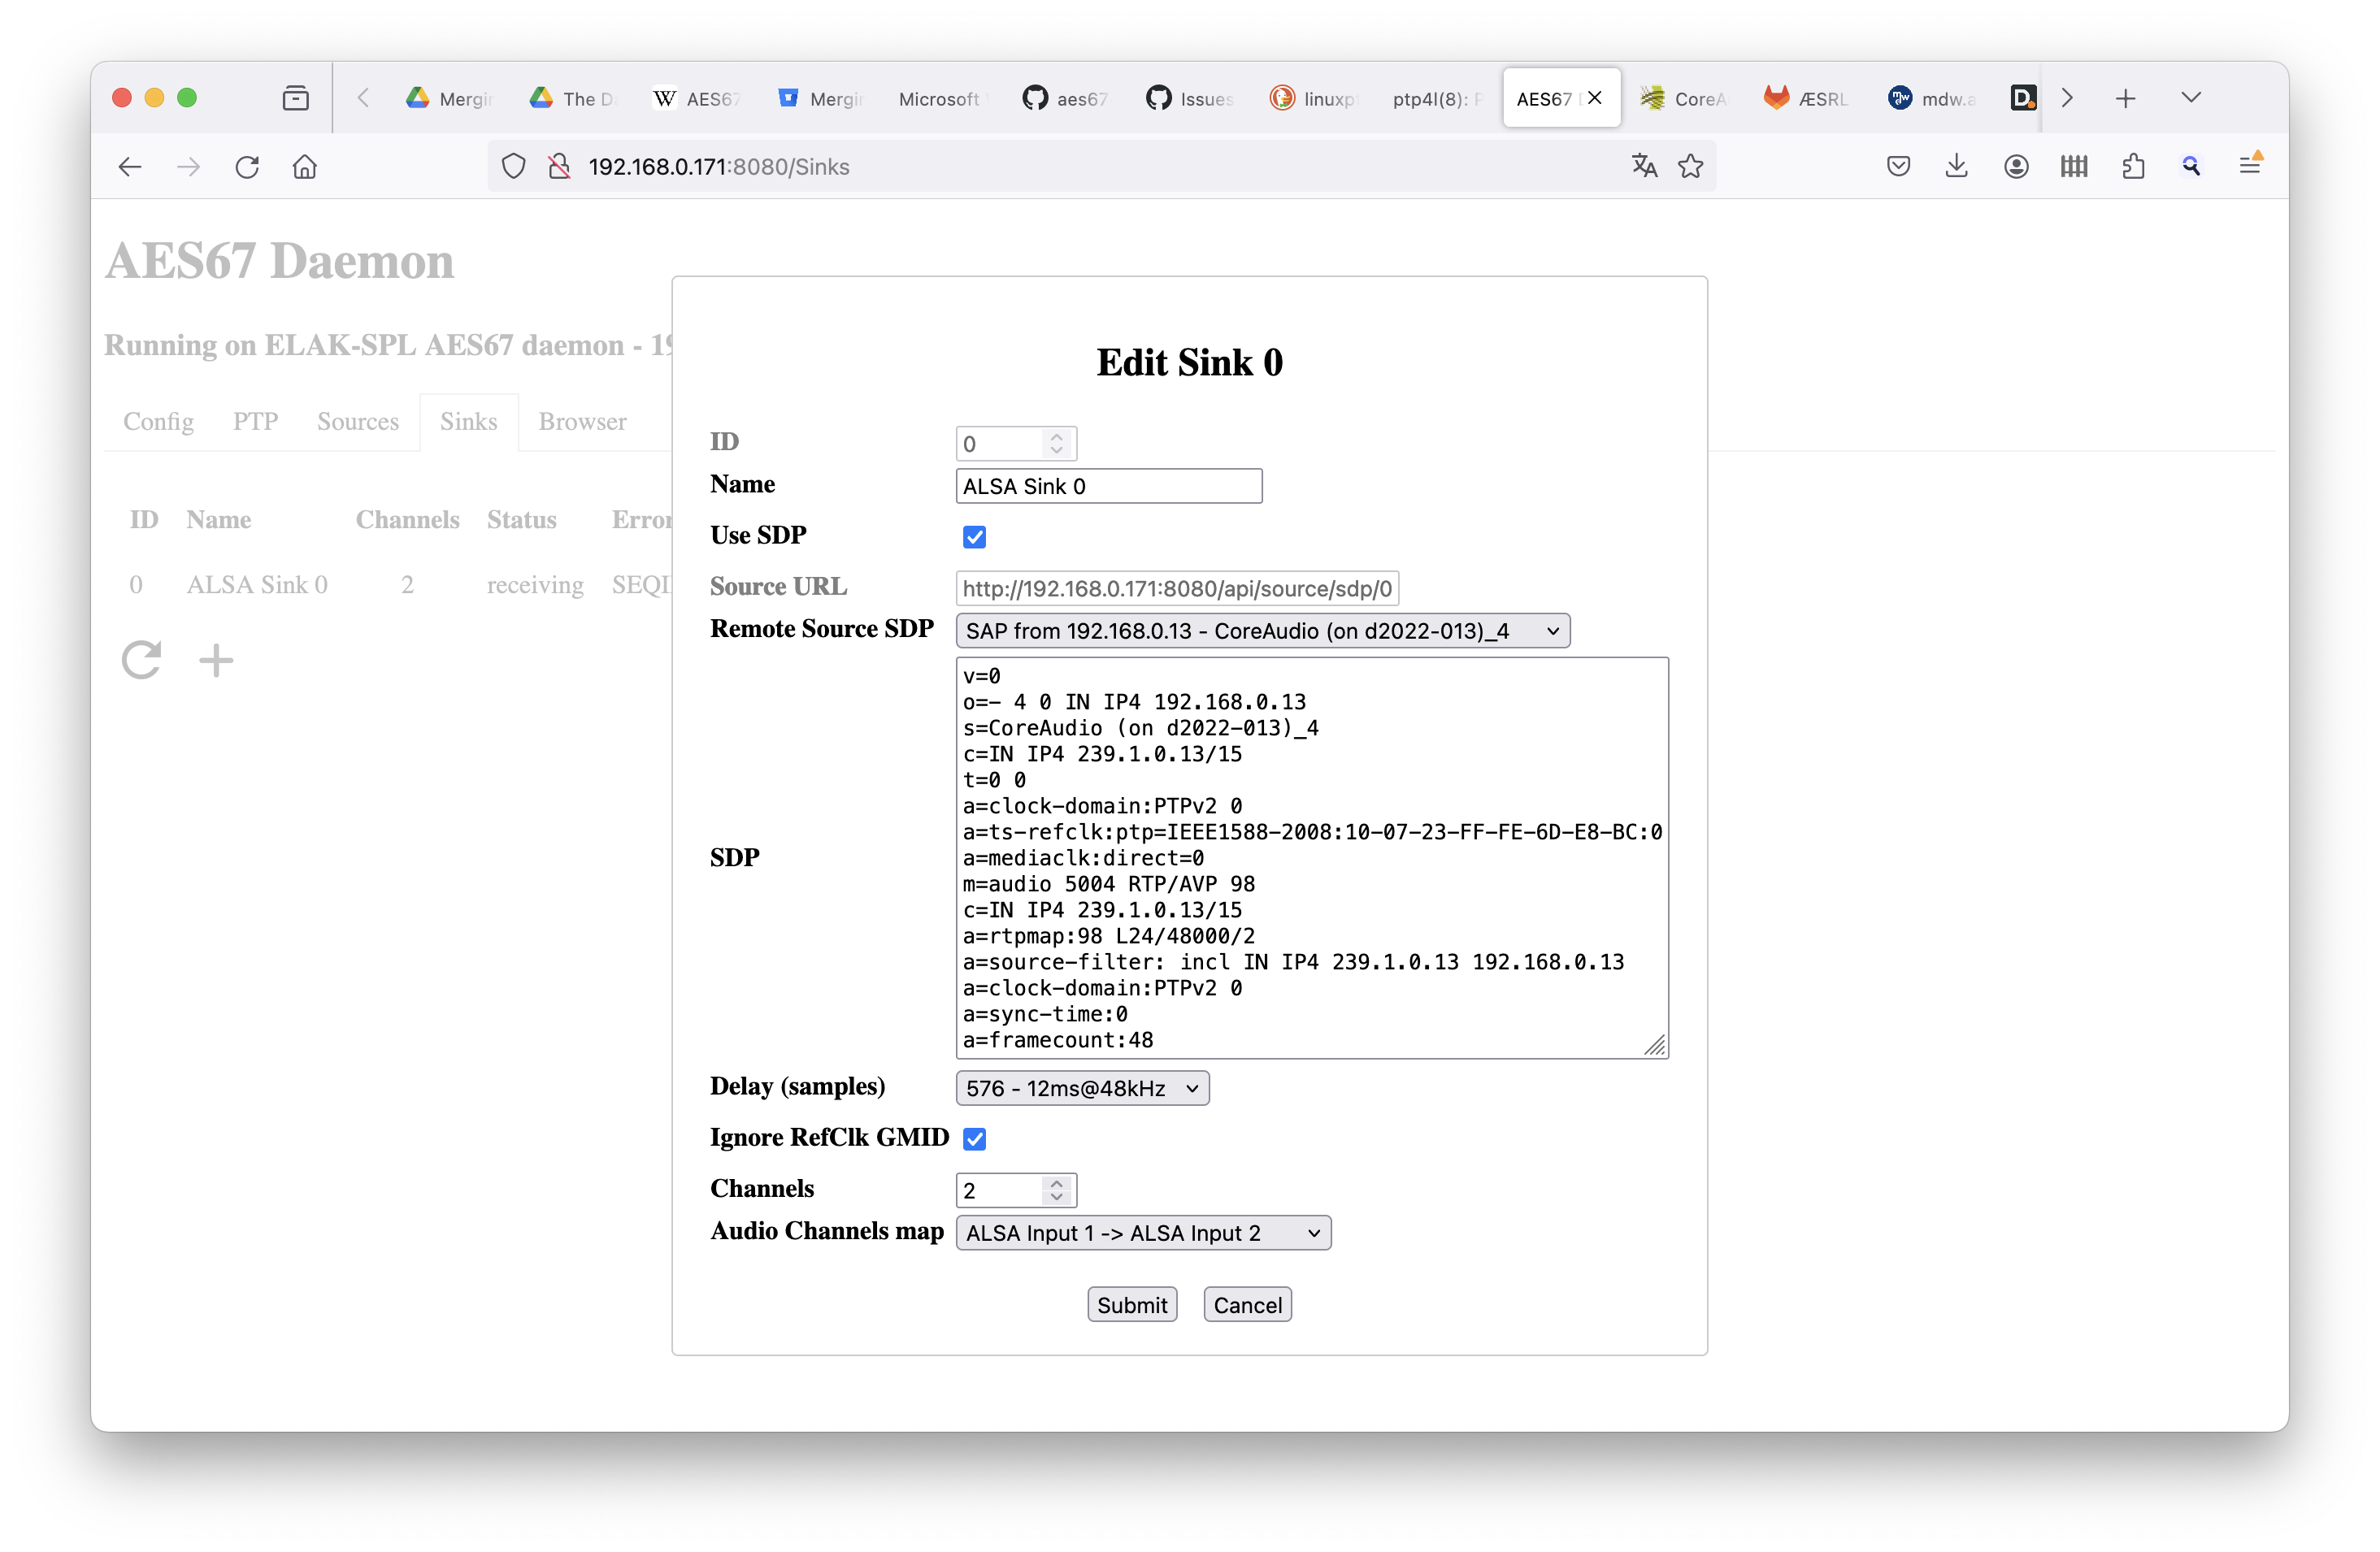The height and width of the screenshot is (1552, 2380).
Task: Bookmark this page with the star icon
Action: point(1691,166)
